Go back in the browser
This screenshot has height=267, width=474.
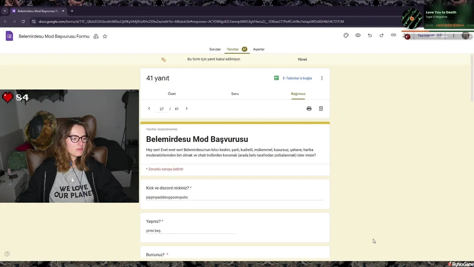(6, 22)
